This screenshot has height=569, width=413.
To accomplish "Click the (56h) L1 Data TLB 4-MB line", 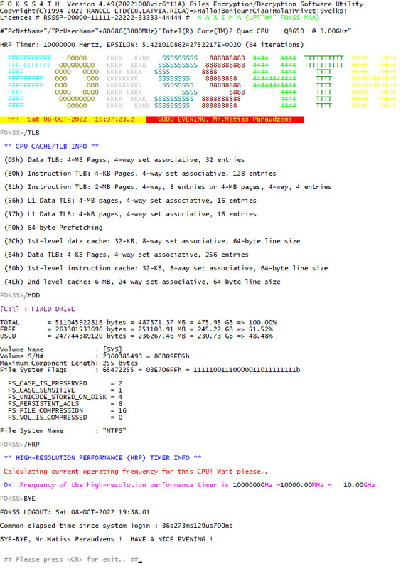I will 130,201.
